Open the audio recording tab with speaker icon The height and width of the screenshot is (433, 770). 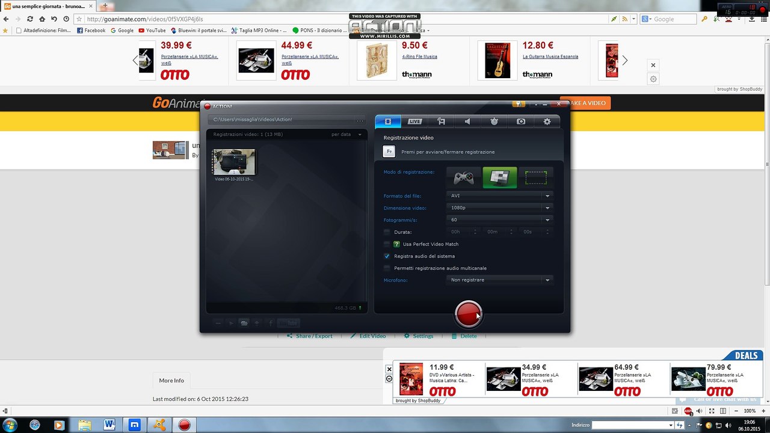pos(467,121)
